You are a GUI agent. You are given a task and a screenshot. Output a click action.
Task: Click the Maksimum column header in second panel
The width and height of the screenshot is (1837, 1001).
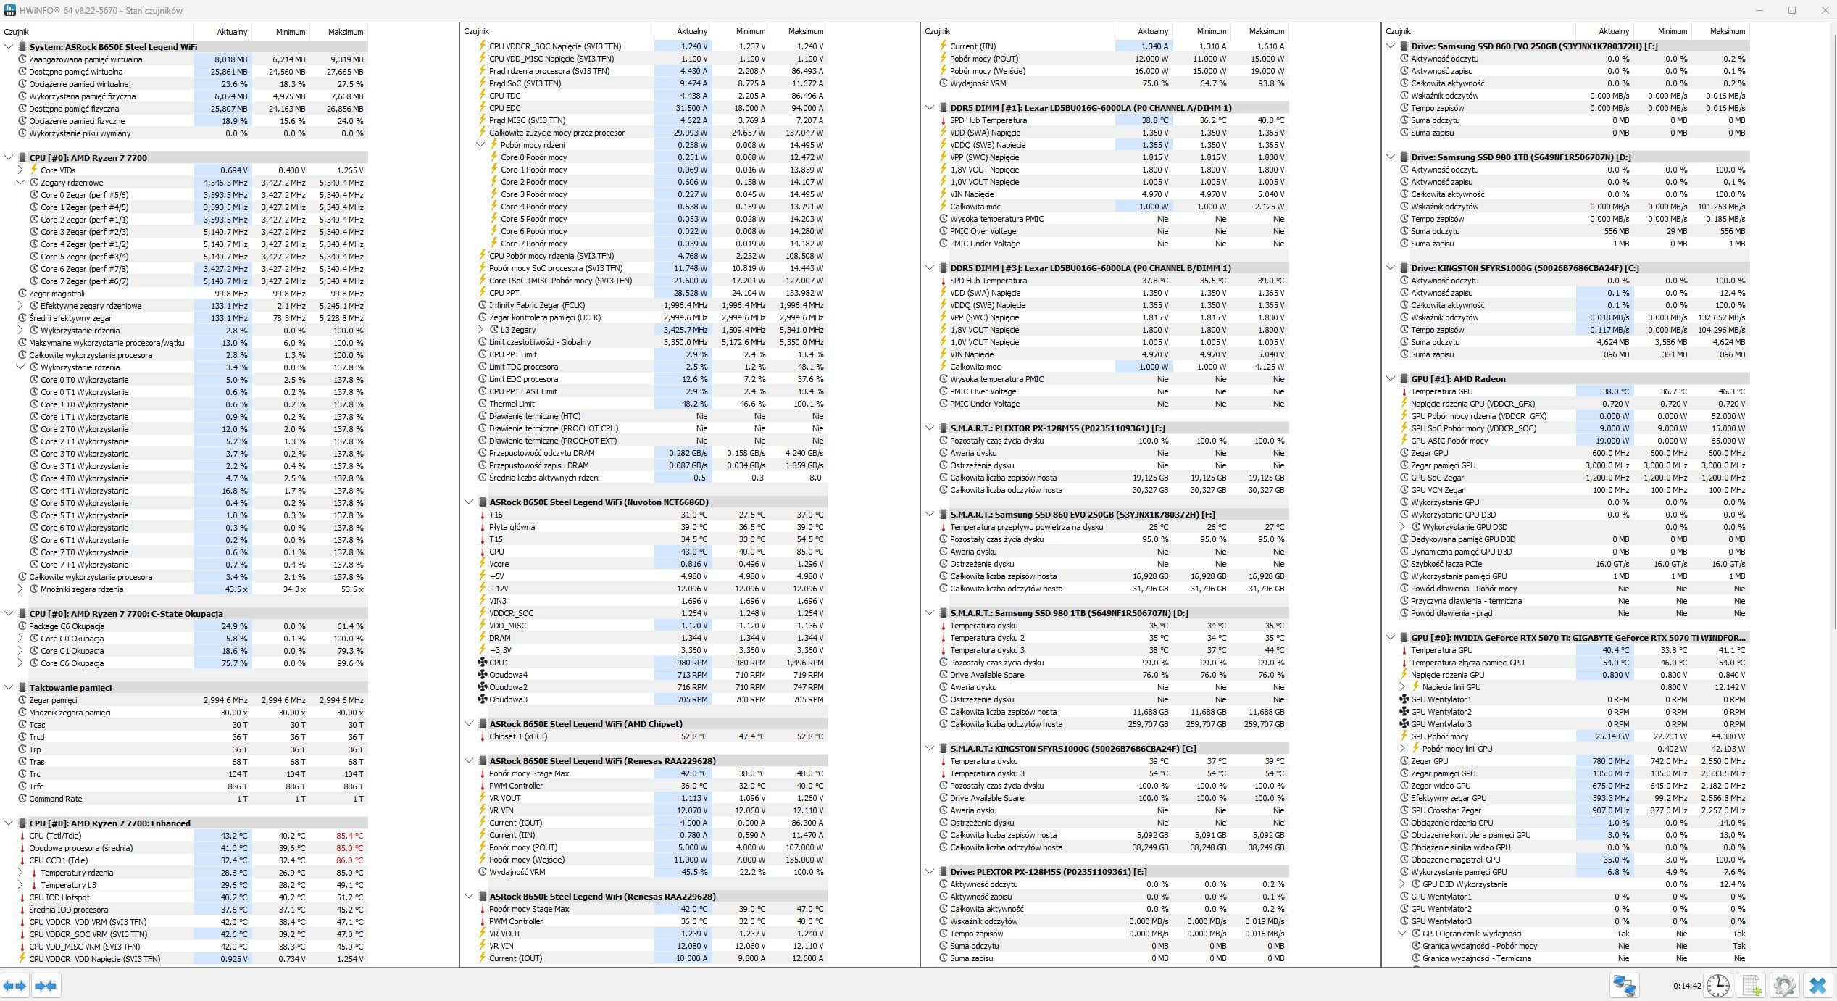pyautogui.click(x=798, y=31)
